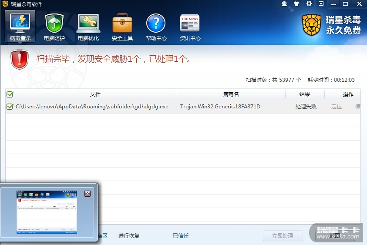Open the 帮助中心 help center

(156, 27)
